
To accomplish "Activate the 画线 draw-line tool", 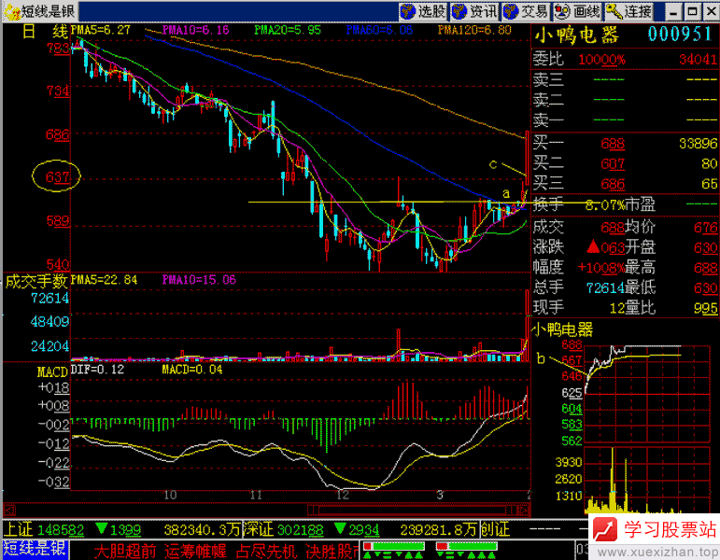I will pos(578,11).
